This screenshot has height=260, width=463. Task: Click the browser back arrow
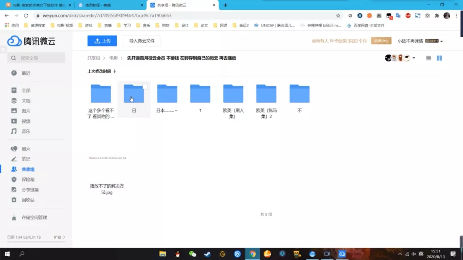(6, 15)
